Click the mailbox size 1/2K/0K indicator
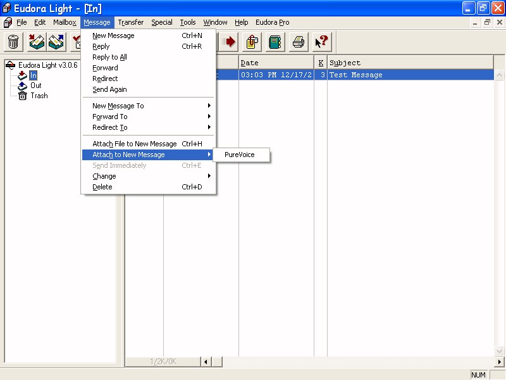Image resolution: width=506 pixels, height=380 pixels. pos(163,362)
